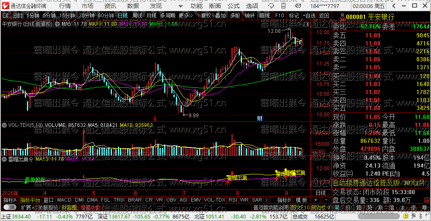This screenshot has height=221, width=431.
Task: Click the 叠加 overlay button
Action: [x=220, y=16]
